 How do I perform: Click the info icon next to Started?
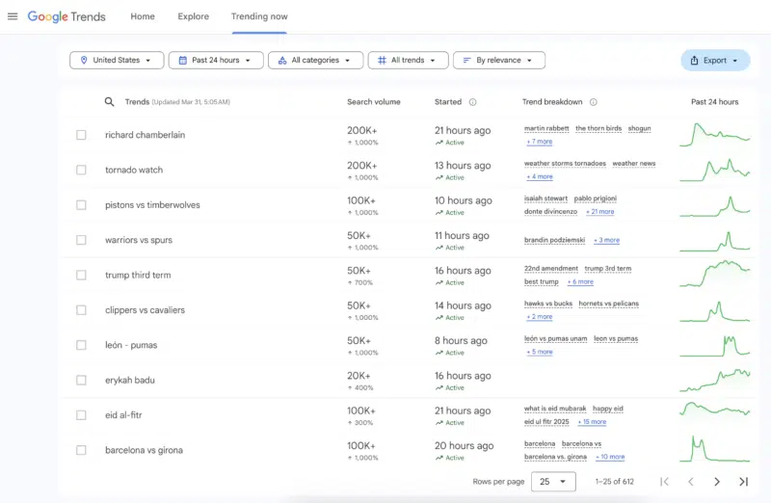click(472, 102)
